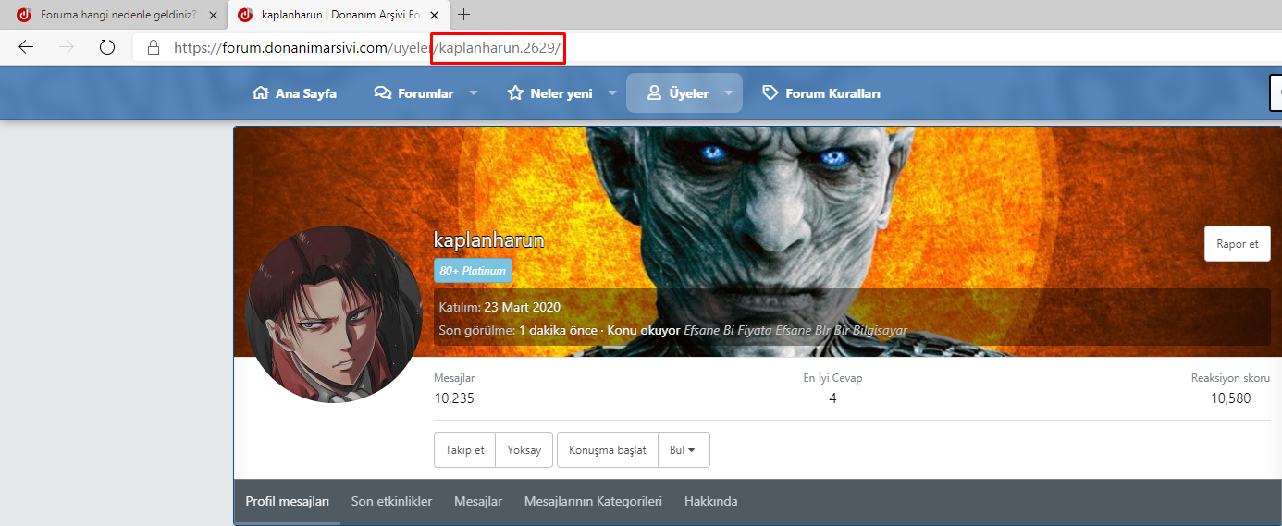Open Mesajlarının Kategorileri tab
1282x526 pixels.
click(x=593, y=501)
